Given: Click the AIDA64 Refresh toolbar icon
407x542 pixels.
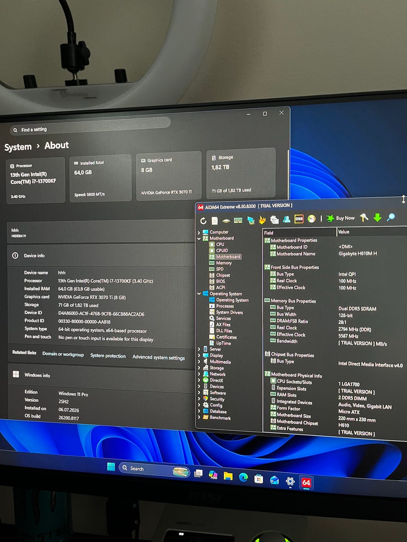Looking at the screenshot, I should click(x=203, y=221).
